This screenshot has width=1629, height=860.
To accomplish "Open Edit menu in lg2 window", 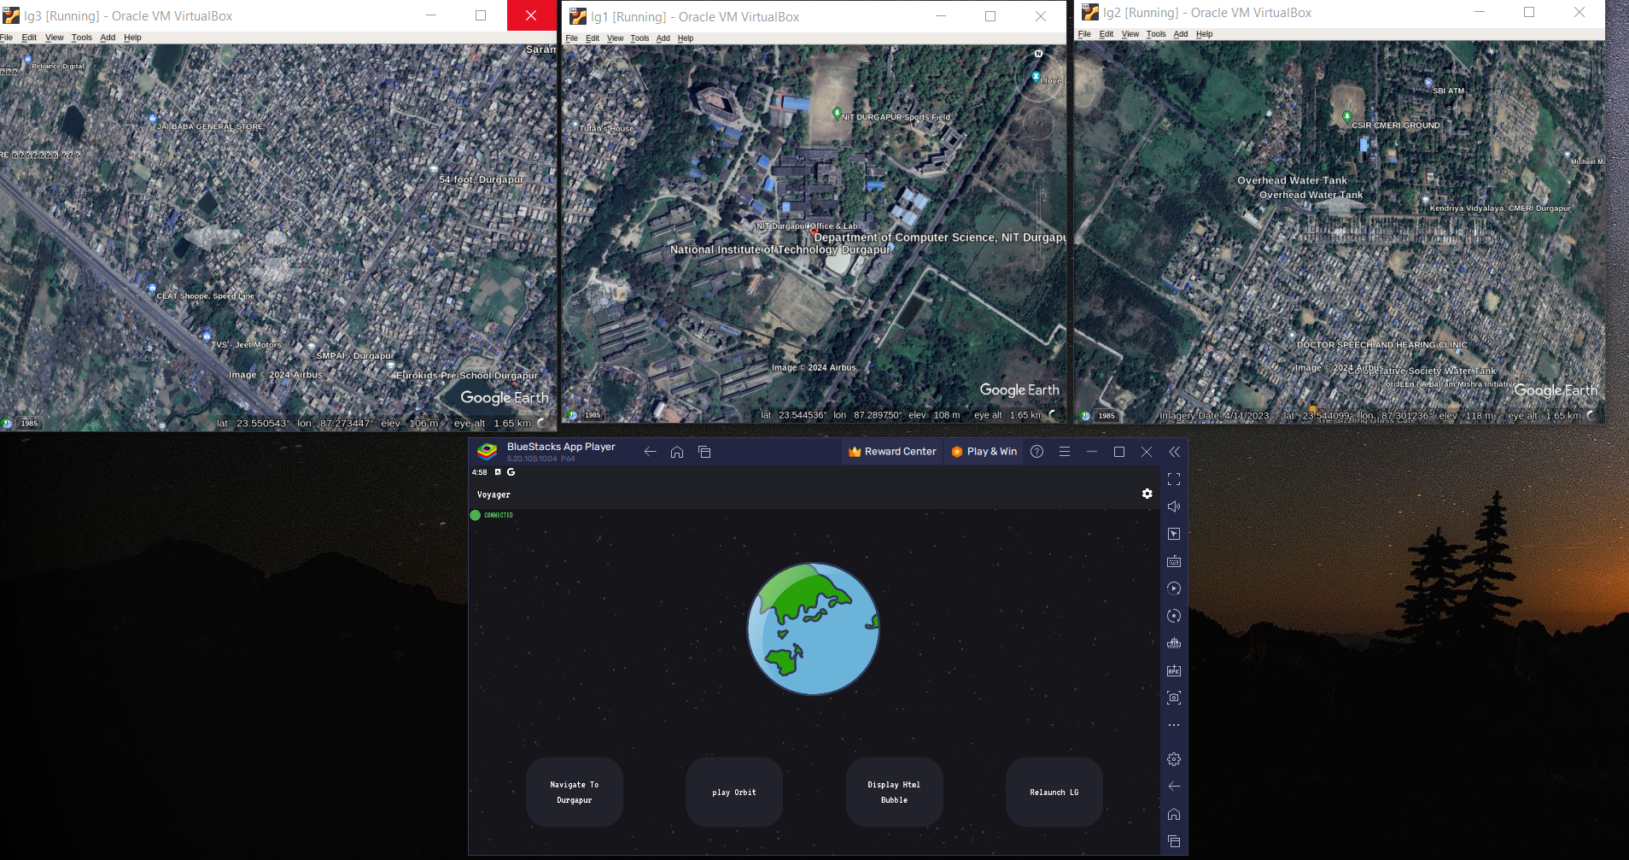I will [1106, 34].
